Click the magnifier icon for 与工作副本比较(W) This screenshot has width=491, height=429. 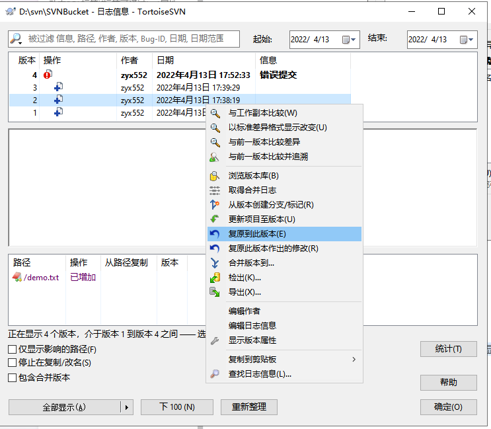coord(215,113)
